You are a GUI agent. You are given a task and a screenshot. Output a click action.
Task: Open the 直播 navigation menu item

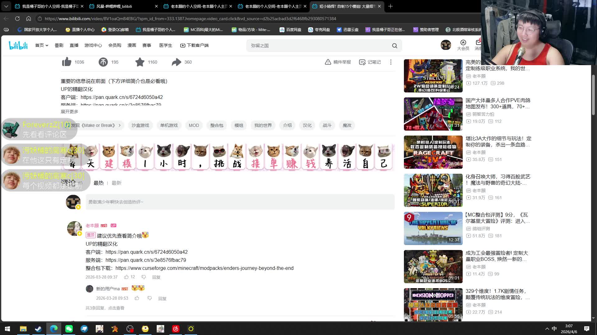pos(74,45)
